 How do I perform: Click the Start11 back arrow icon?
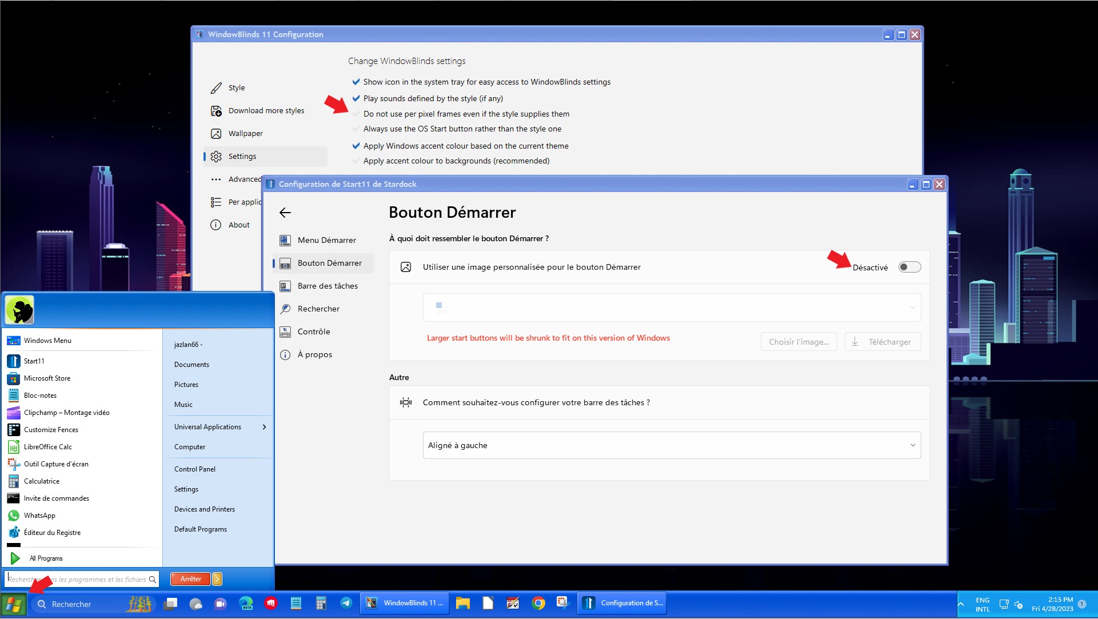tap(285, 213)
